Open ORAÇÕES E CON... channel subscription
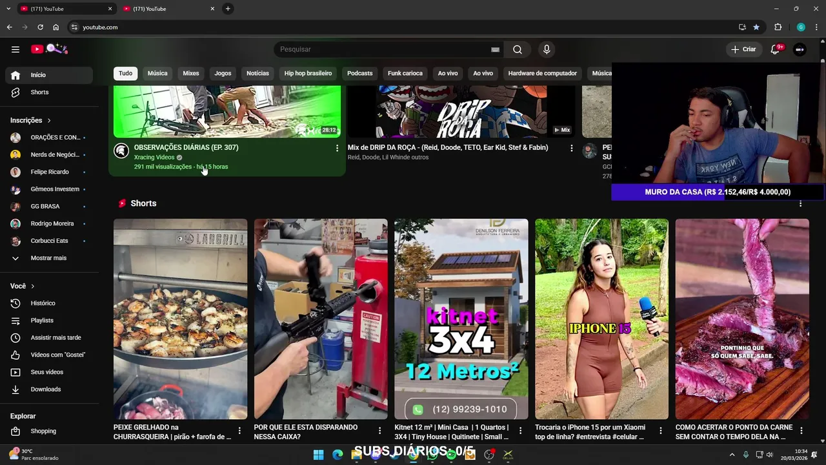This screenshot has height=465, width=826. 49,138
